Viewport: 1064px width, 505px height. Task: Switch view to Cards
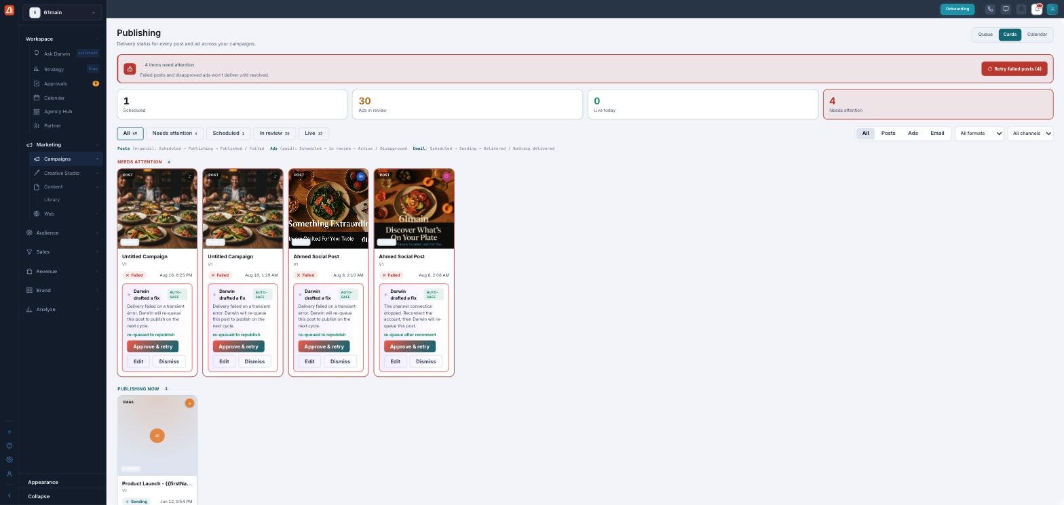1010,35
